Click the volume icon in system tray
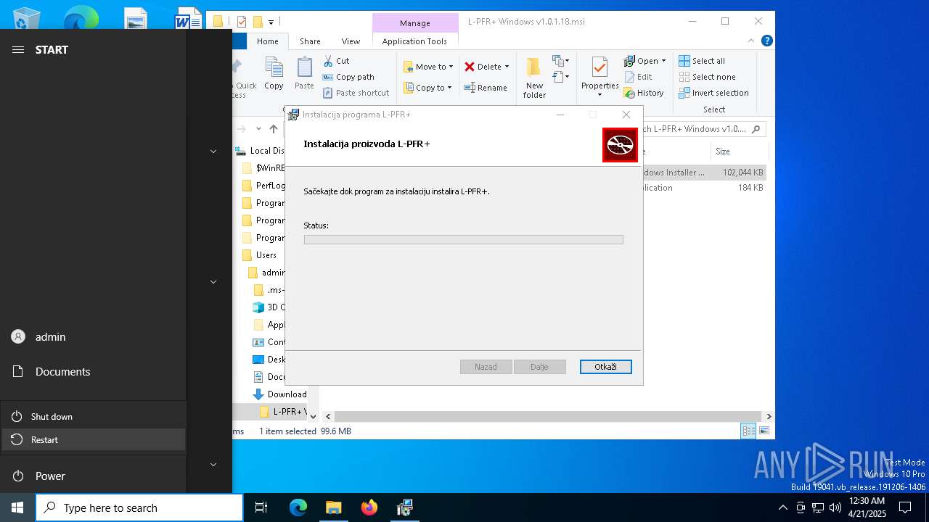 point(835,507)
